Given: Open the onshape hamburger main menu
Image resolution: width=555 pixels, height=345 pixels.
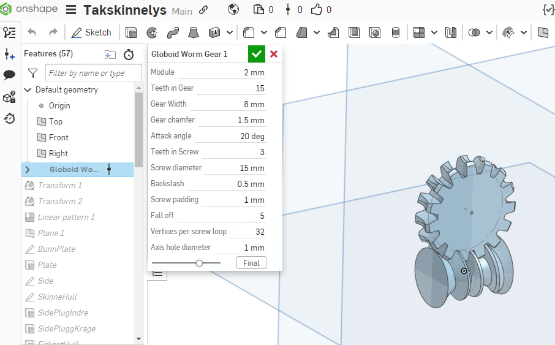Looking at the screenshot, I should pos(71,10).
